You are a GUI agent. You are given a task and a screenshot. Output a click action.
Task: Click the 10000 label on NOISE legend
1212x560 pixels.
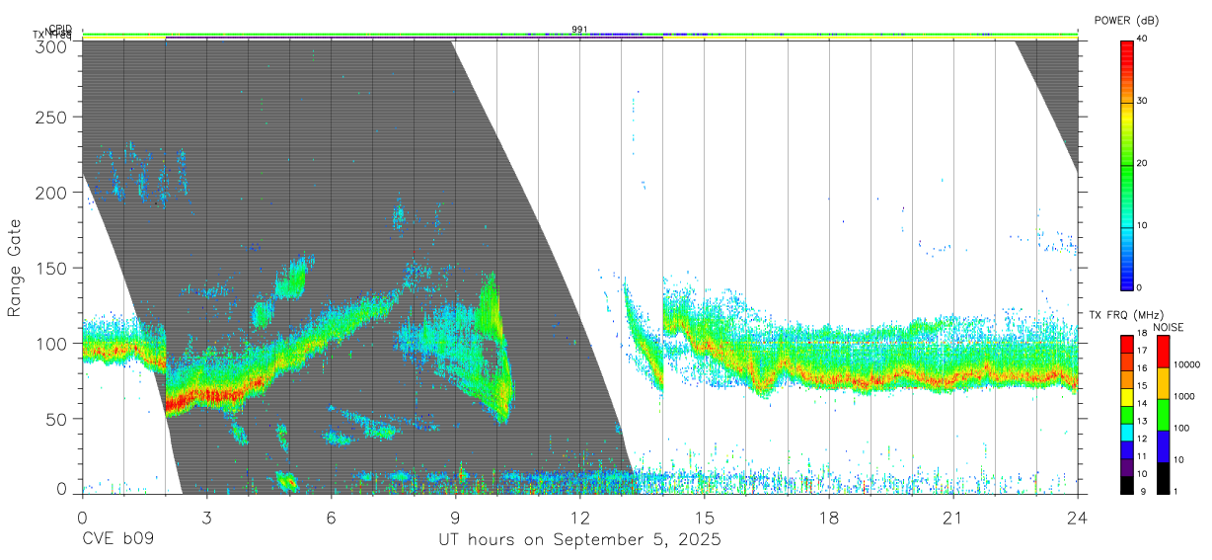[1187, 364]
